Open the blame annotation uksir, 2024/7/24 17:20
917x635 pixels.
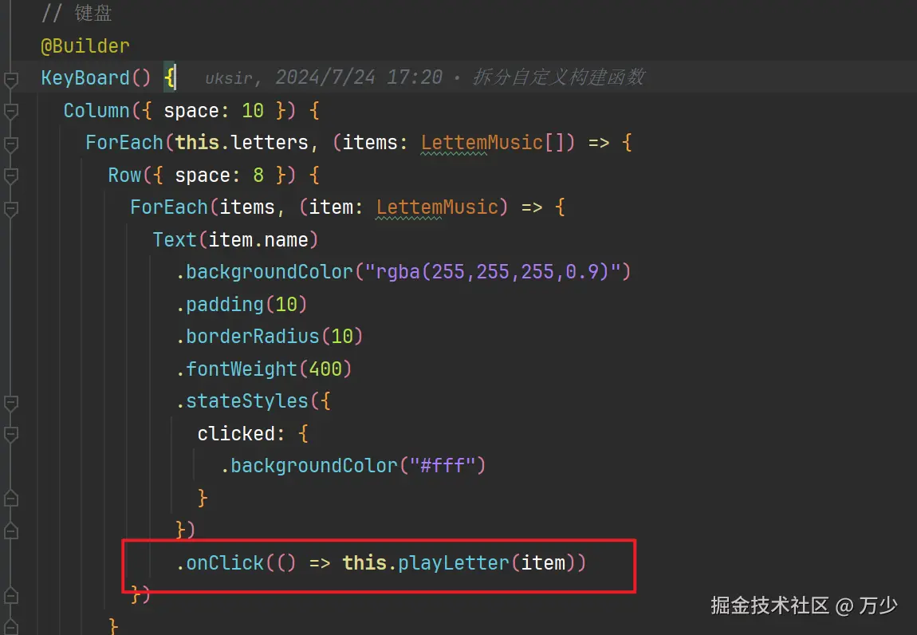coord(324,77)
